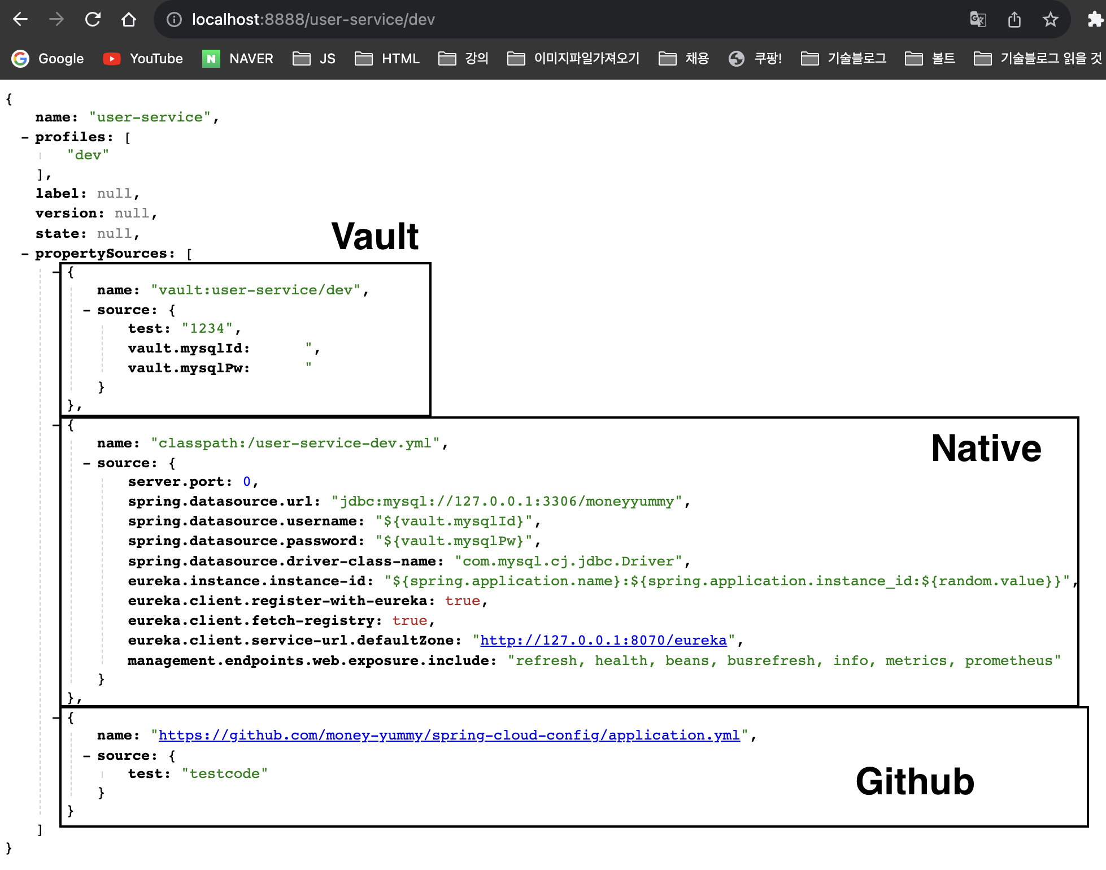This screenshot has width=1106, height=870.
Task: Collapse the github source object
Action: pos(87,756)
